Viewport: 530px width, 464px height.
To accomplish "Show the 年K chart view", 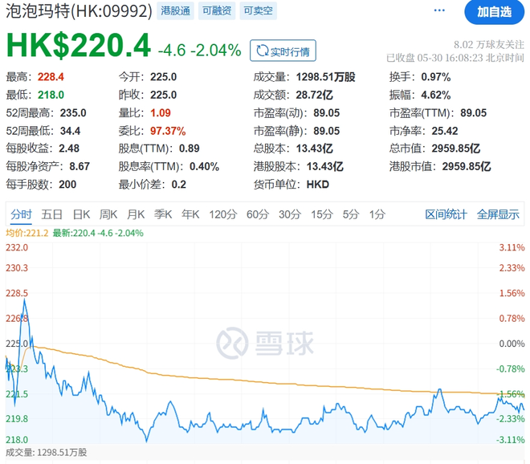I will tap(190, 214).
